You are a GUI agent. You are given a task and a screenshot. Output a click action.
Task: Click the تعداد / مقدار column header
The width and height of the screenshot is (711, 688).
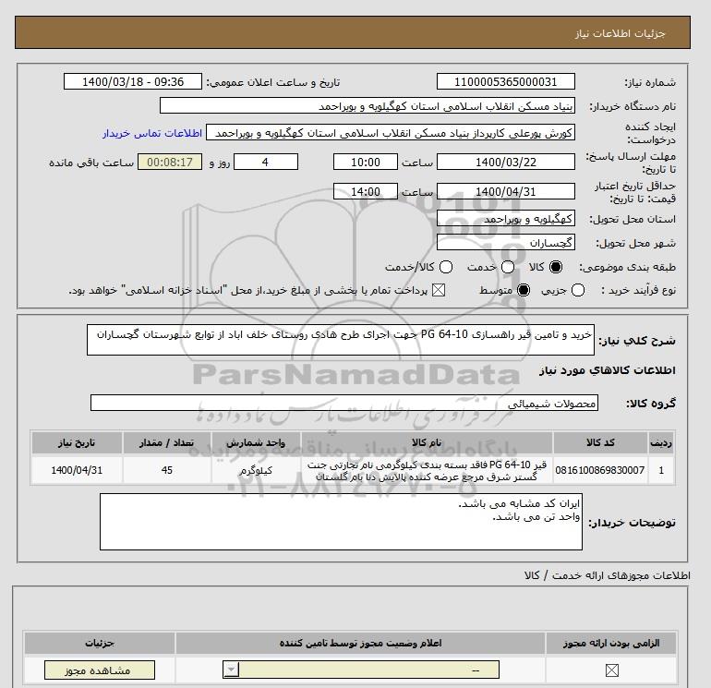point(167,442)
